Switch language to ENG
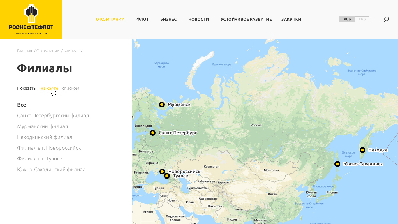Viewport: 398px width, 224px height. click(362, 19)
